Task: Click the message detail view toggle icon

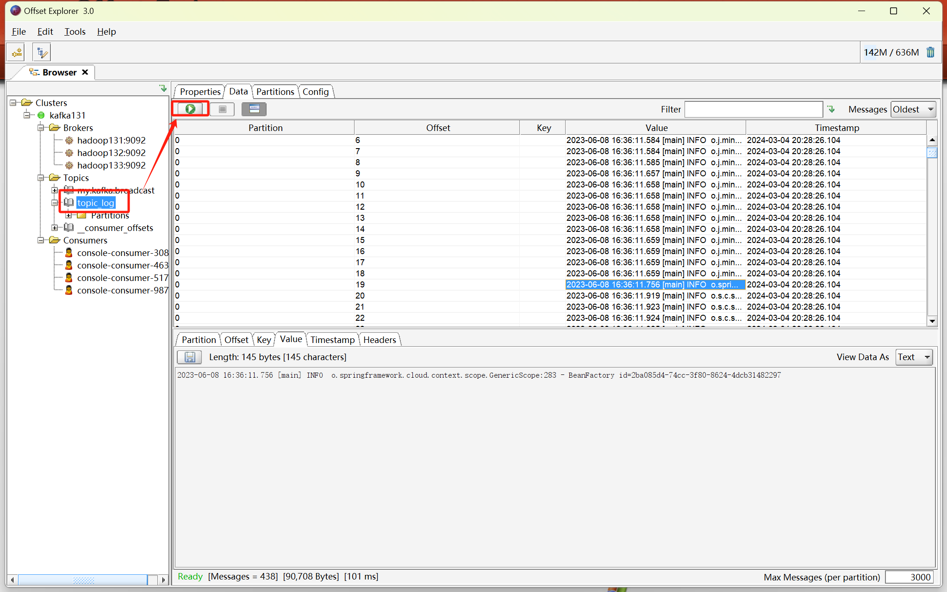Action: coord(254,109)
